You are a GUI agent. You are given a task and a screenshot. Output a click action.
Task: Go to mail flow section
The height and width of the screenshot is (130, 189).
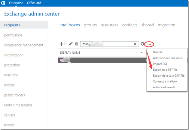pos(11,75)
